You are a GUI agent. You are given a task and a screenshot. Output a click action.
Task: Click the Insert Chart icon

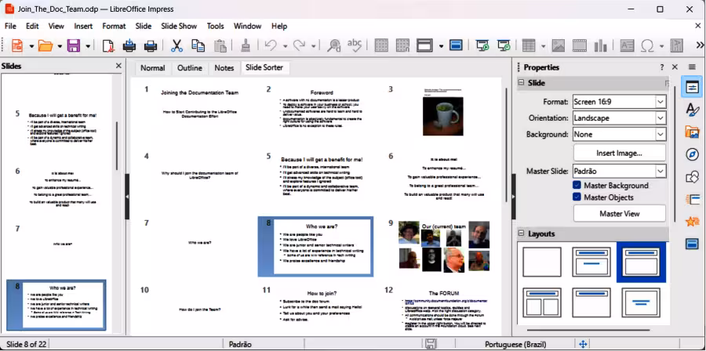pos(601,45)
